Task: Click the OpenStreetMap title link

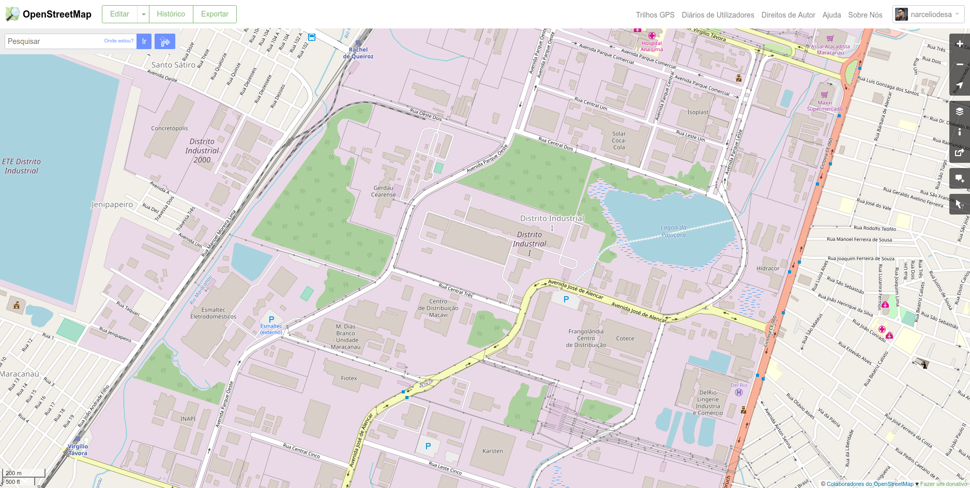Action: coord(57,14)
